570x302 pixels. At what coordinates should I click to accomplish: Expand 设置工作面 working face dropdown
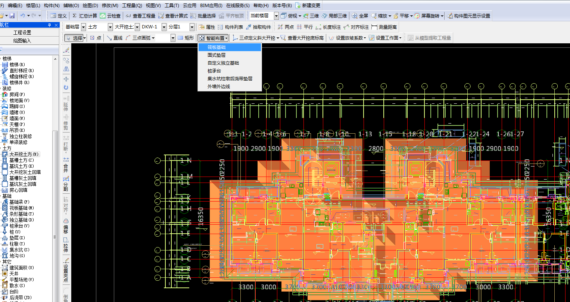tap(400, 38)
